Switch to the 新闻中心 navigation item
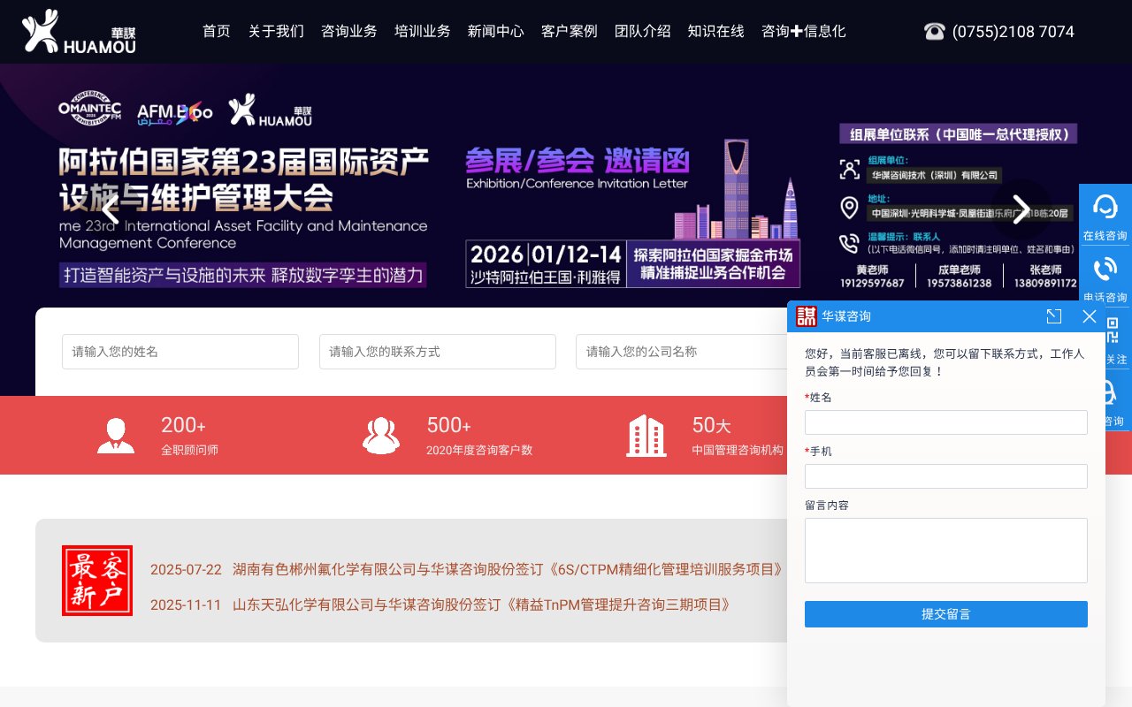 [495, 31]
